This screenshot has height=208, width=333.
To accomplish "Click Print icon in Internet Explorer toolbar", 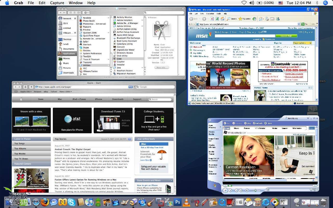I will pyautogui.click(x=267, y=19).
